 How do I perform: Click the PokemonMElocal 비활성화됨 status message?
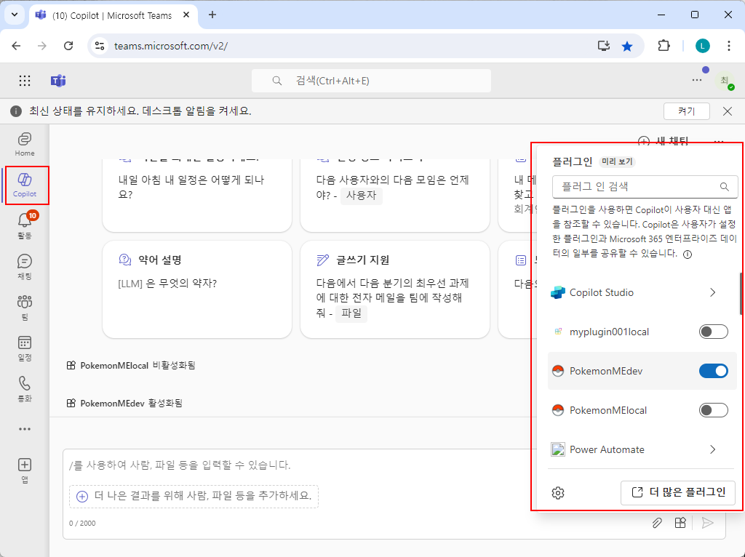[131, 365]
